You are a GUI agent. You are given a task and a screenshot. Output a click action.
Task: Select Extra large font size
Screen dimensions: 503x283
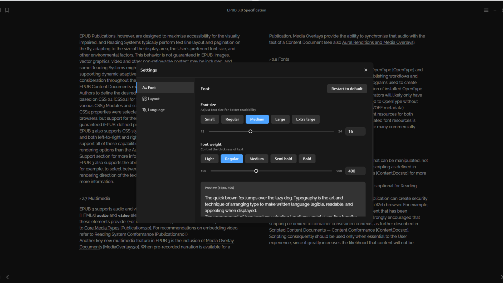point(305,119)
